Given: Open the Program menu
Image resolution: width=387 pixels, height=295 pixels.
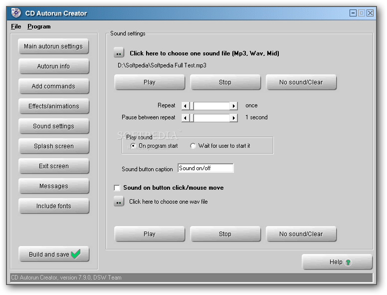Looking at the screenshot, I should 39,26.
